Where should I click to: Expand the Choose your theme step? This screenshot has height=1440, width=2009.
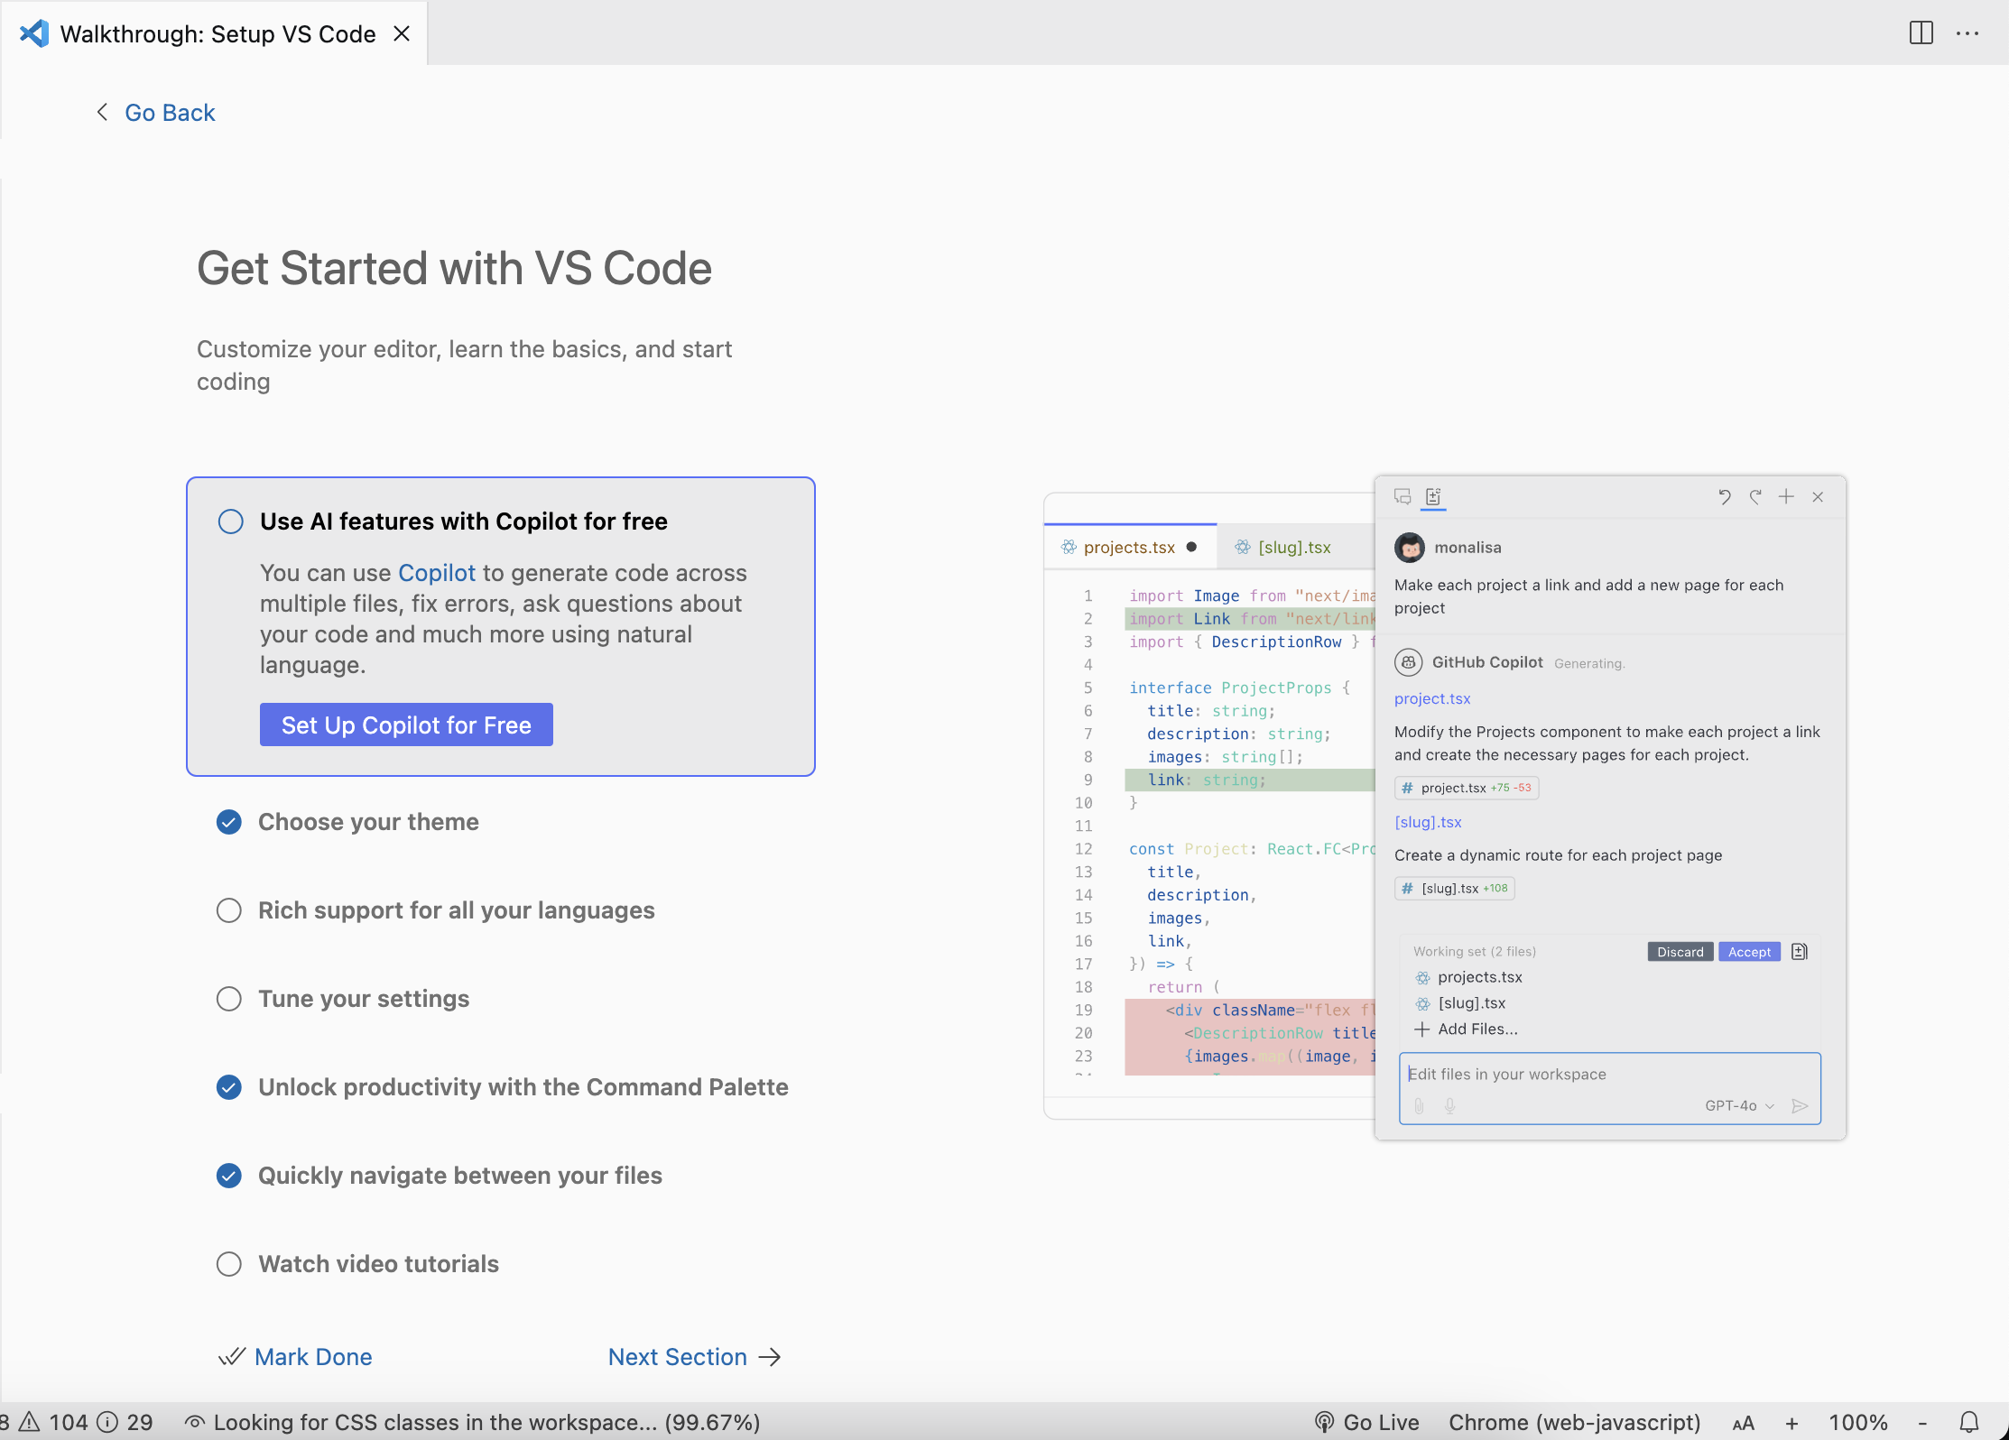pyautogui.click(x=368, y=822)
